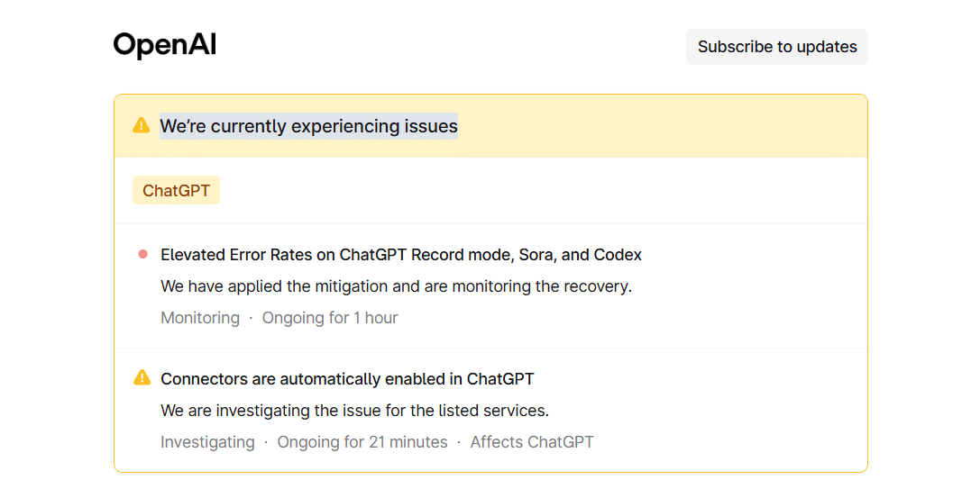
Task: Click the "investigating the issue" description text
Action: point(354,411)
